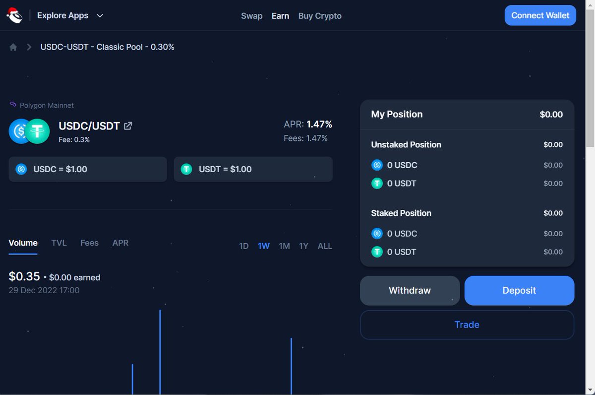Switch to the TVL chart tab
Image resolution: width=595 pixels, height=395 pixels.
pyautogui.click(x=59, y=243)
